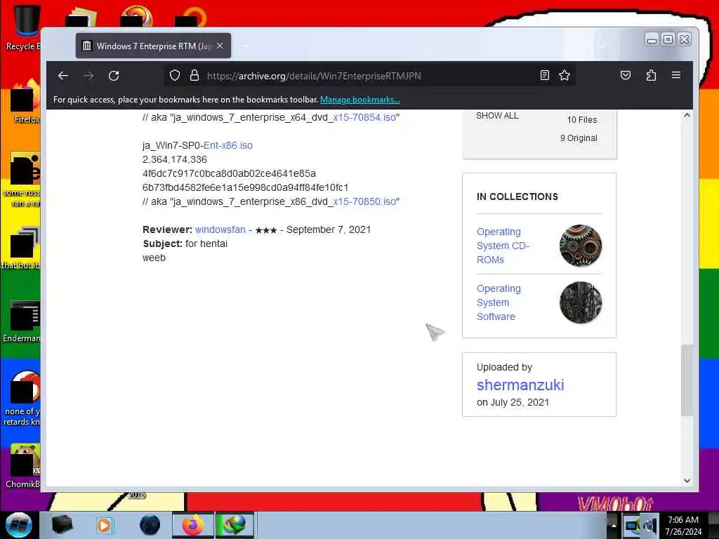Click the gears thumbnail for CD-ROMs collection
This screenshot has width=719, height=539.
(581, 246)
